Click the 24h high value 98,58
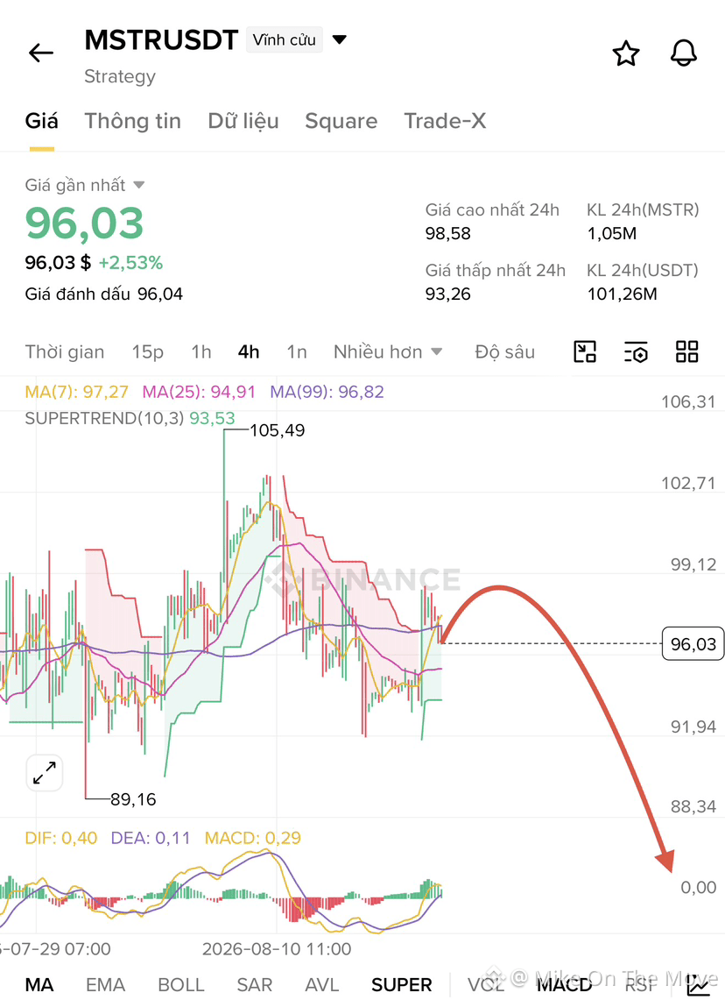This screenshot has width=725, height=1000. pyautogui.click(x=447, y=233)
